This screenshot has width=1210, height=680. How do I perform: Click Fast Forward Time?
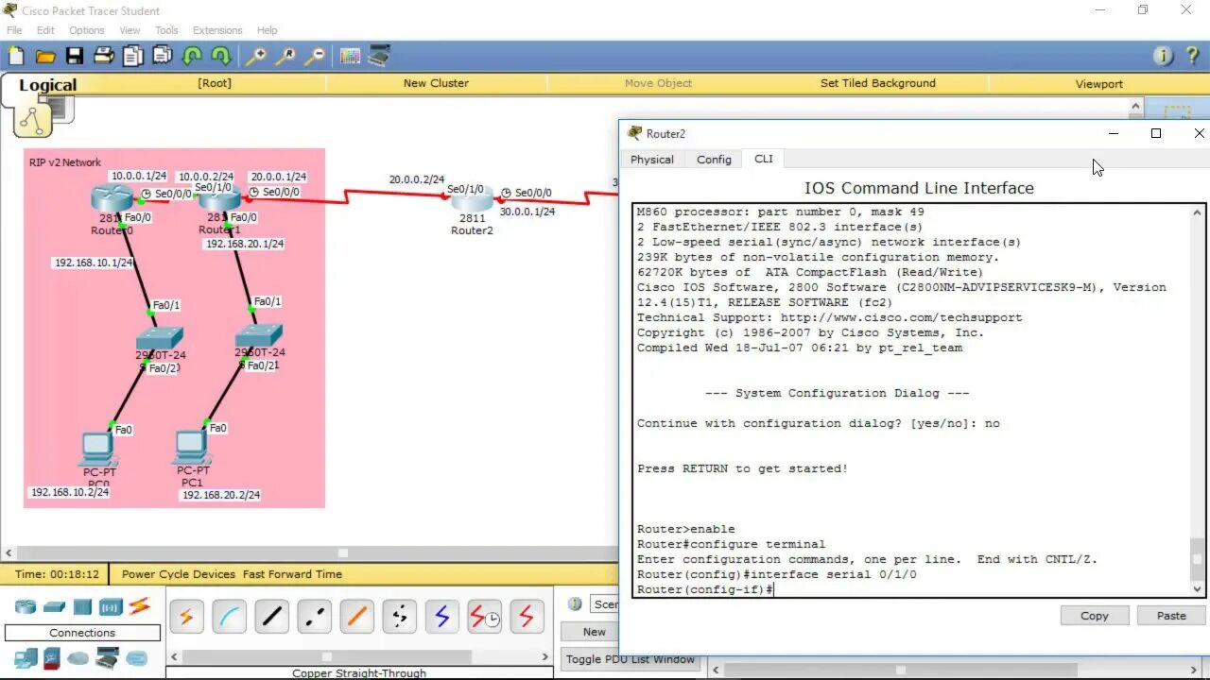pos(292,574)
